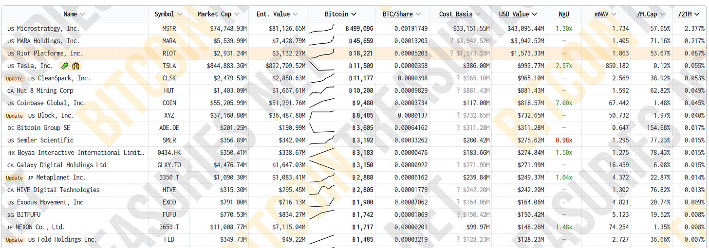Click the question mark before MARA's $3,942.52M cost basis
Screen dimensions: 709x248
click(x=451, y=41)
